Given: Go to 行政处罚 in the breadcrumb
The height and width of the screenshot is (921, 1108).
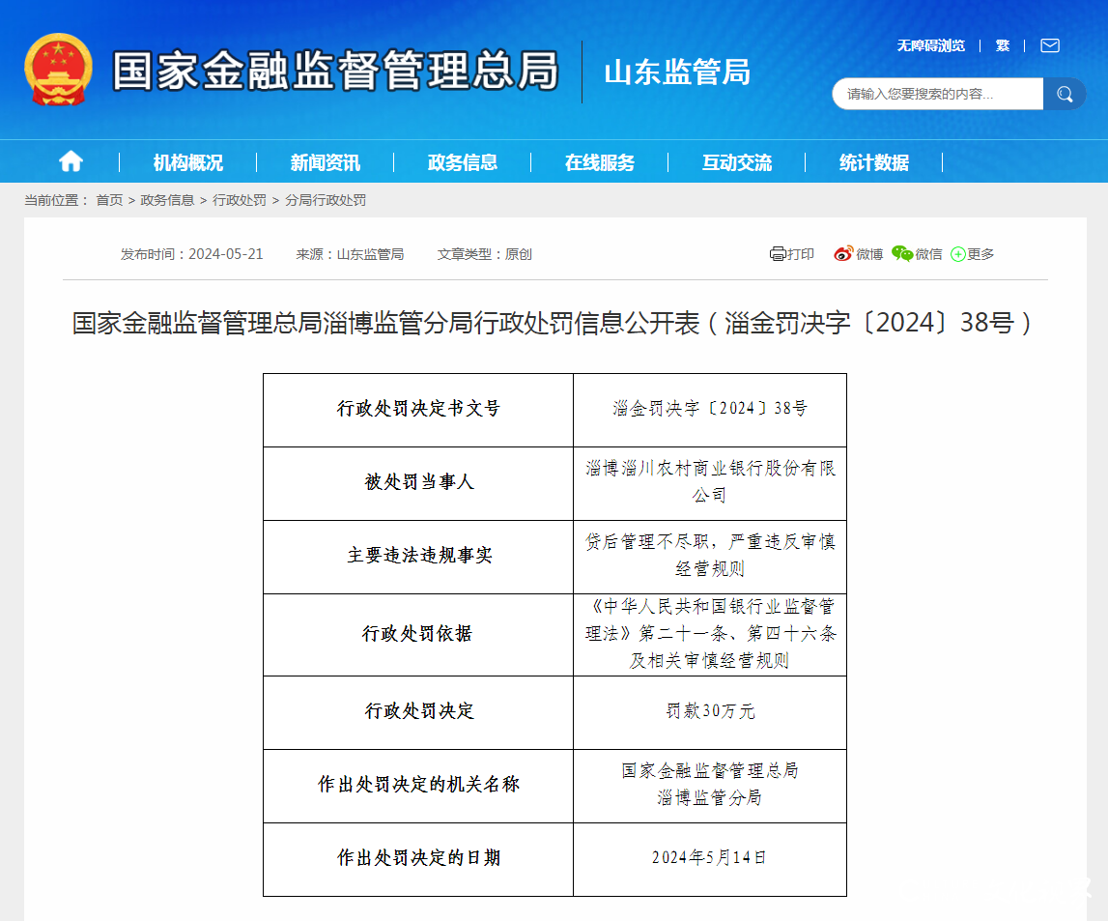Looking at the screenshot, I should click(240, 200).
